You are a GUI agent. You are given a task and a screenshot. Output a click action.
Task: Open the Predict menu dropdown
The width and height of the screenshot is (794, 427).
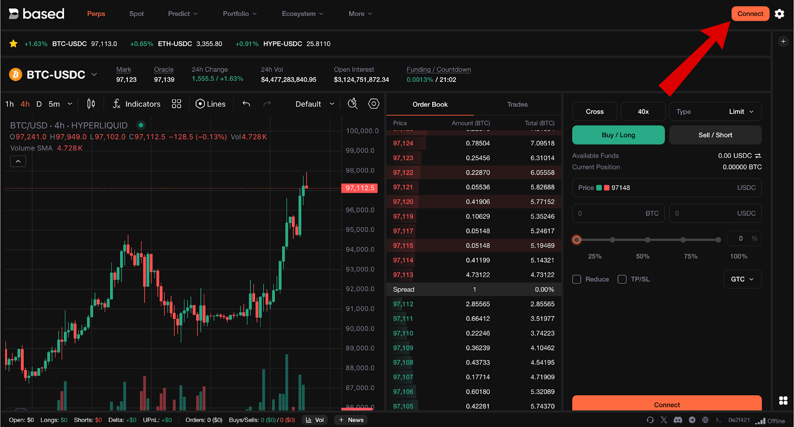(x=183, y=14)
